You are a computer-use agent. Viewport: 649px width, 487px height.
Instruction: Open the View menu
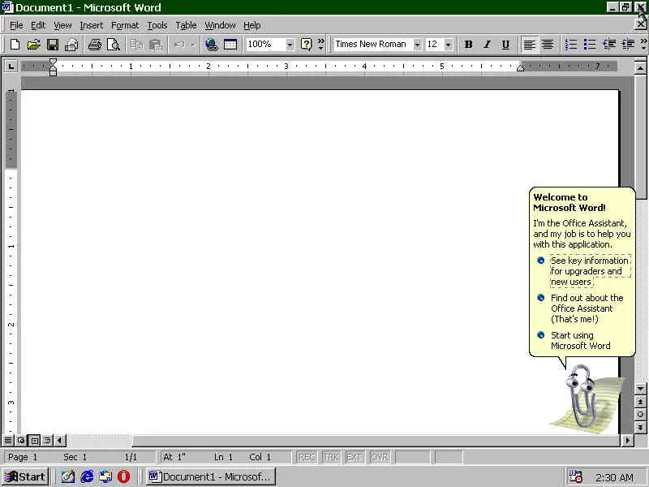click(x=62, y=26)
